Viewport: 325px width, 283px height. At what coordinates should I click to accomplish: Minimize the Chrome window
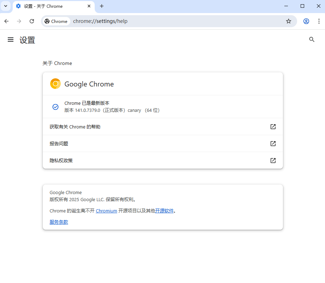click(x=286, y=6)
